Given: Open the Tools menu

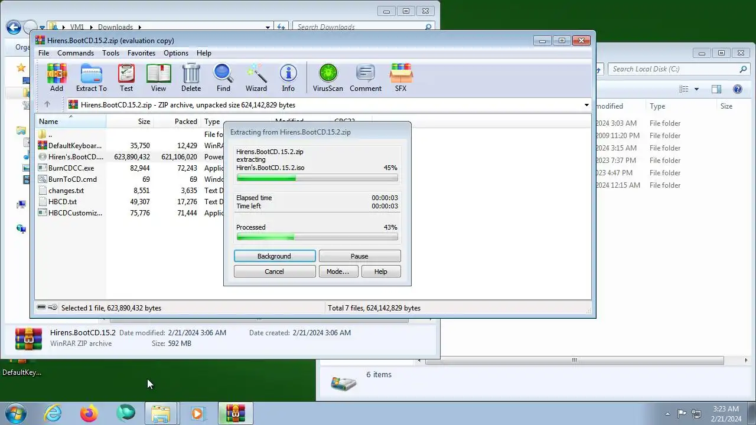Looking at the screenshot, I should pyautogui.click(x=110, y=53).
